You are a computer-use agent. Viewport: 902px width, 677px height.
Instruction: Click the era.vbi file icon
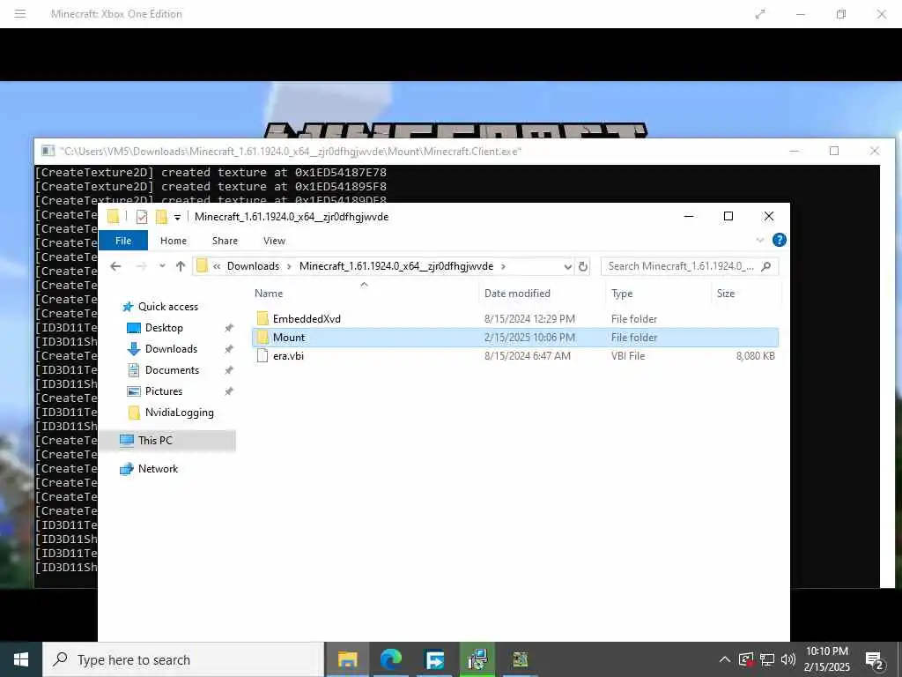click(x=262, y=356)
